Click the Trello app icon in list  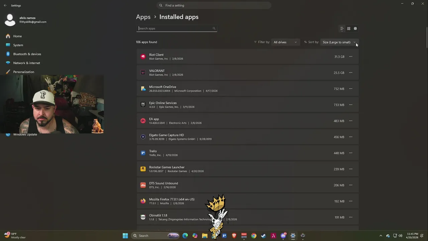click(143, 153)
